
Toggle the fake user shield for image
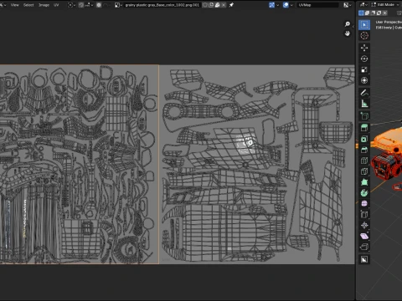(x=205, y=5)
